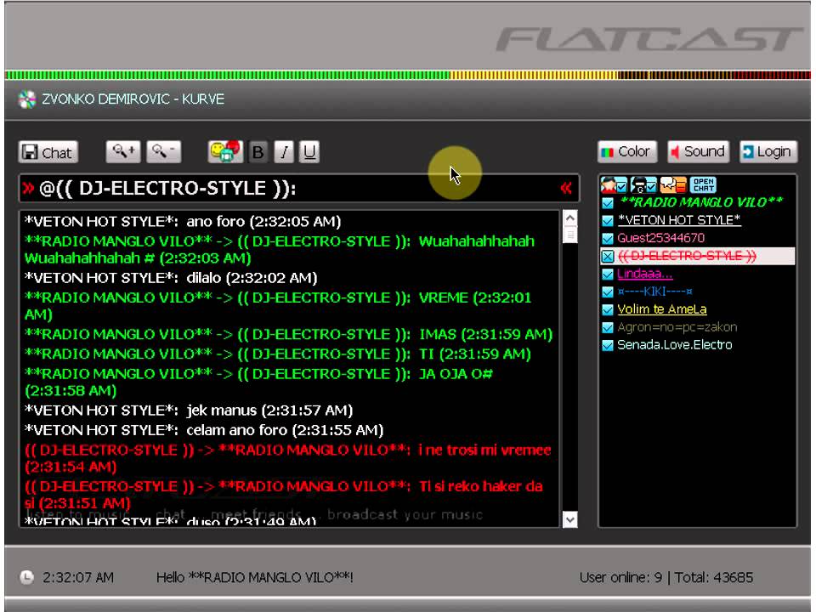
Task: Toggle the Sound button
Action: [x=698, y=151]
